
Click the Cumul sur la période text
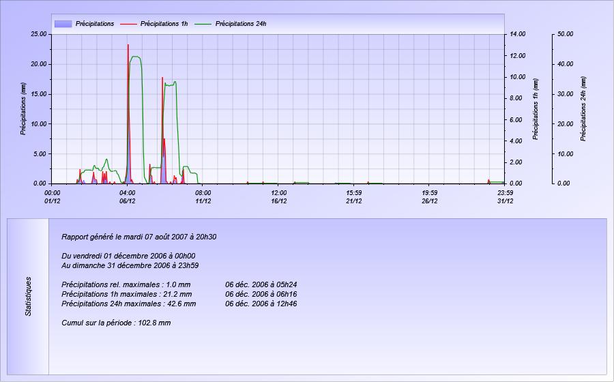[116, 323]
